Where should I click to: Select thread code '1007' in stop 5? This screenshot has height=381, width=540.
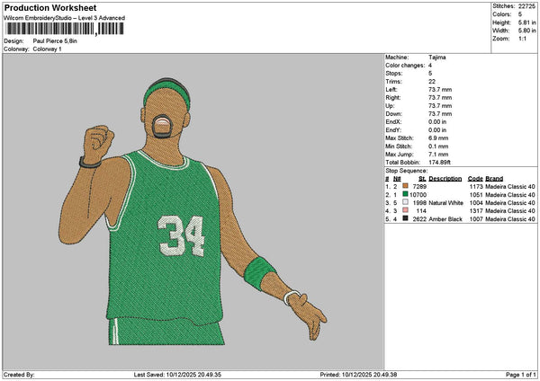pyautogui.click(x=476, y=219)
